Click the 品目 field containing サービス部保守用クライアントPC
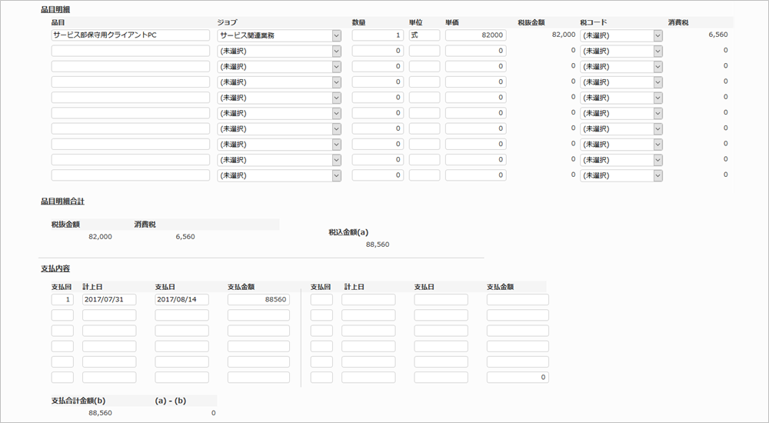Viewport: 769px width, 423px height. point(131,35)
